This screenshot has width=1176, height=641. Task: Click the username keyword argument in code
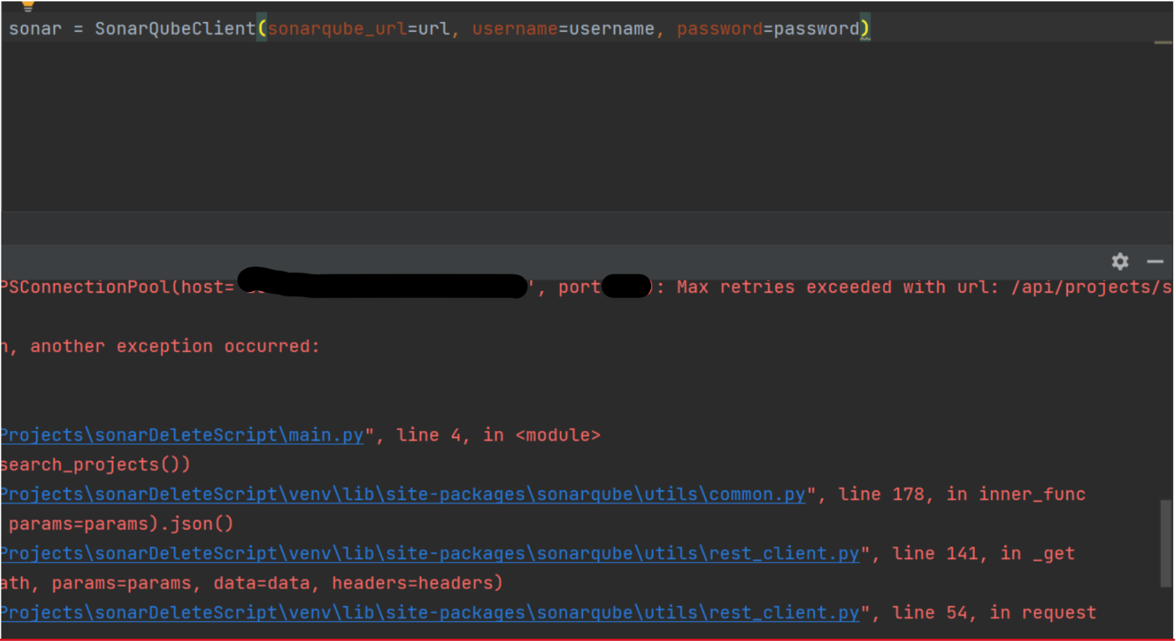pos(515,29)
